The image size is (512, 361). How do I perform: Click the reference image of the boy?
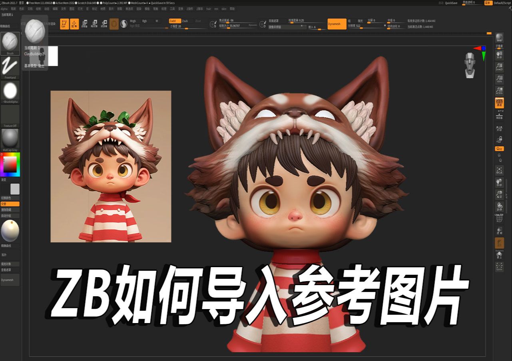[x=111, y=167]
